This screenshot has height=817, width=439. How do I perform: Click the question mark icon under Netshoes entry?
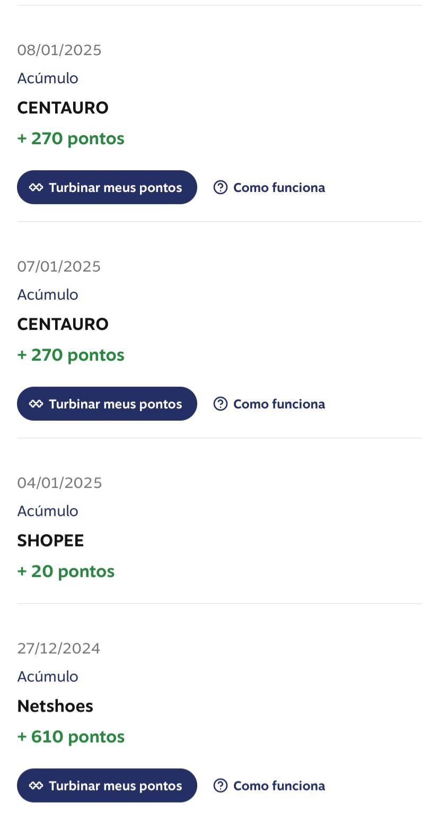click(221, 786)
